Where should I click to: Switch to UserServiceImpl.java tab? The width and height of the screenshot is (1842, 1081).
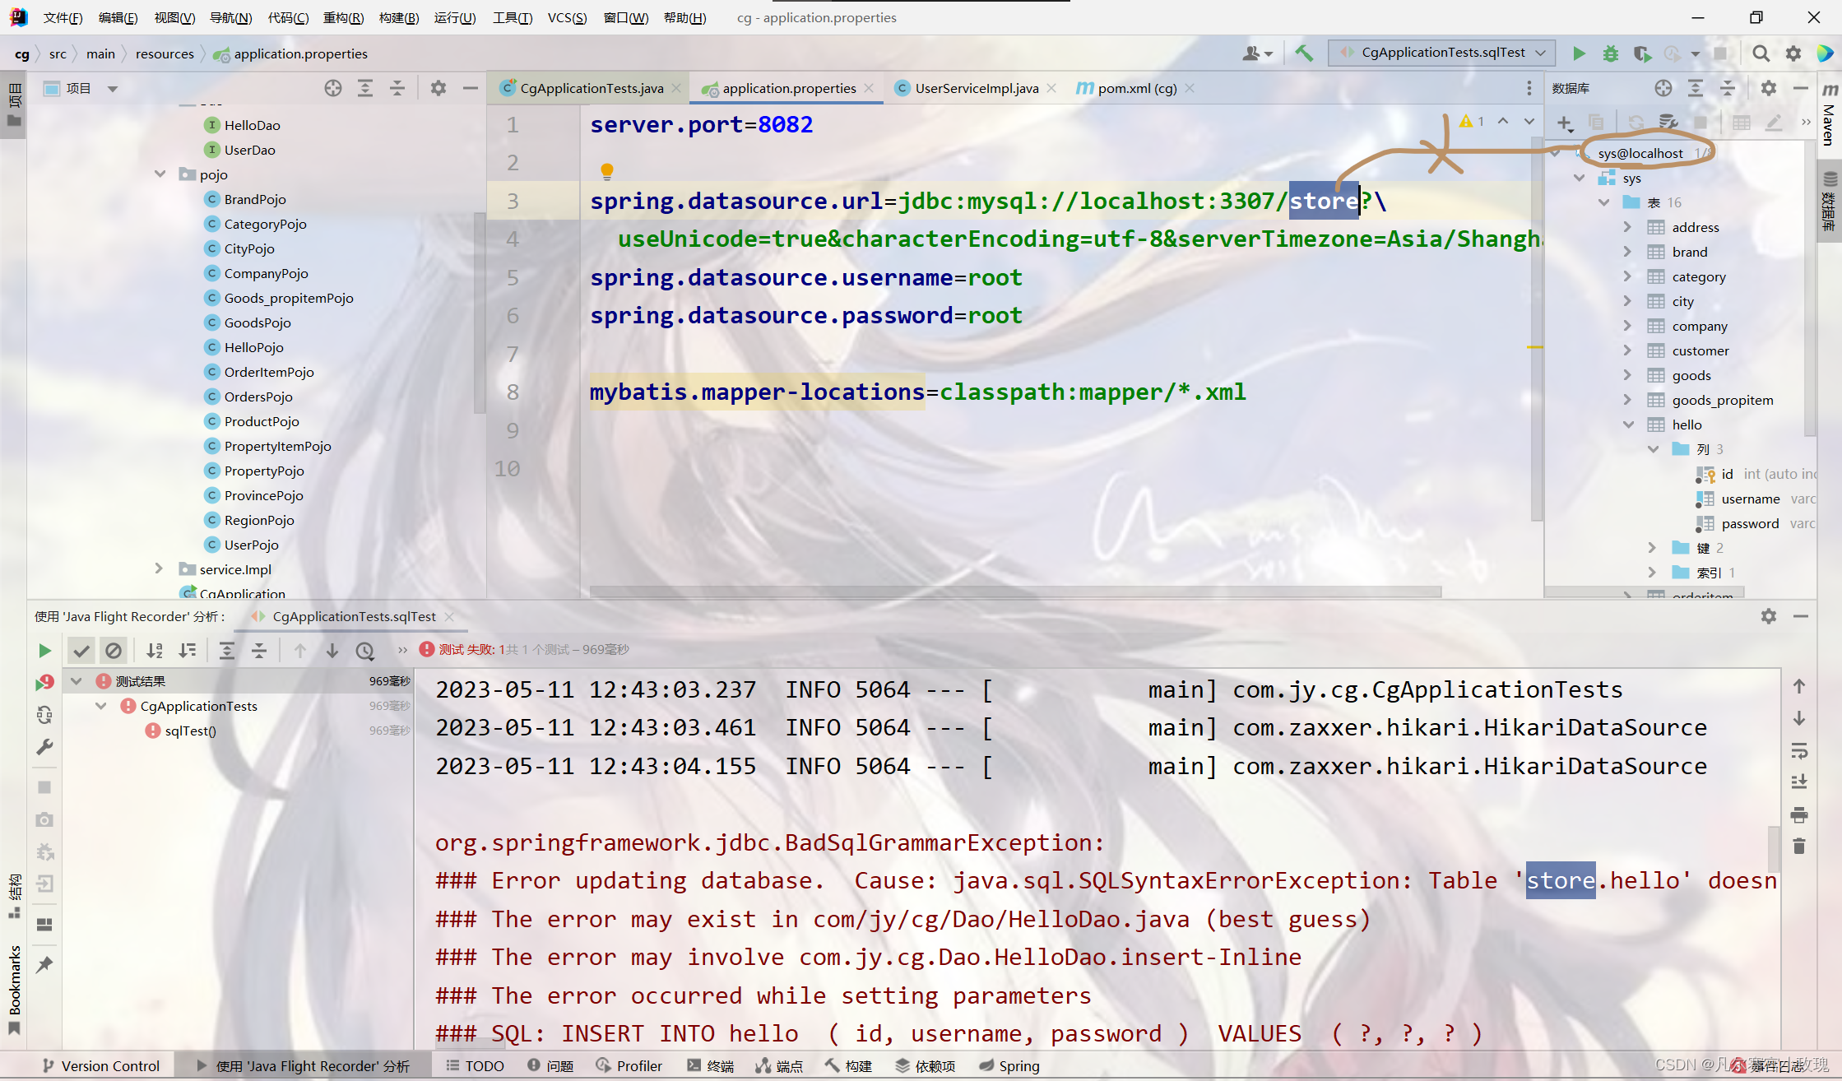[976, 88]
